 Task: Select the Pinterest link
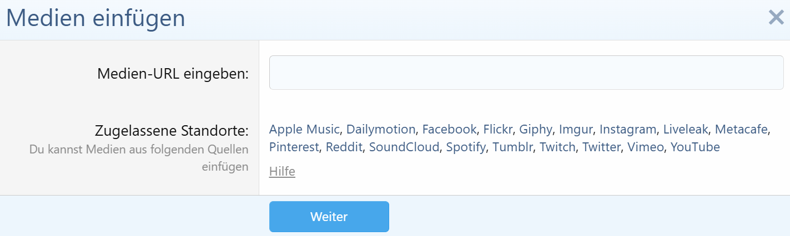click(x=294, y=147)
